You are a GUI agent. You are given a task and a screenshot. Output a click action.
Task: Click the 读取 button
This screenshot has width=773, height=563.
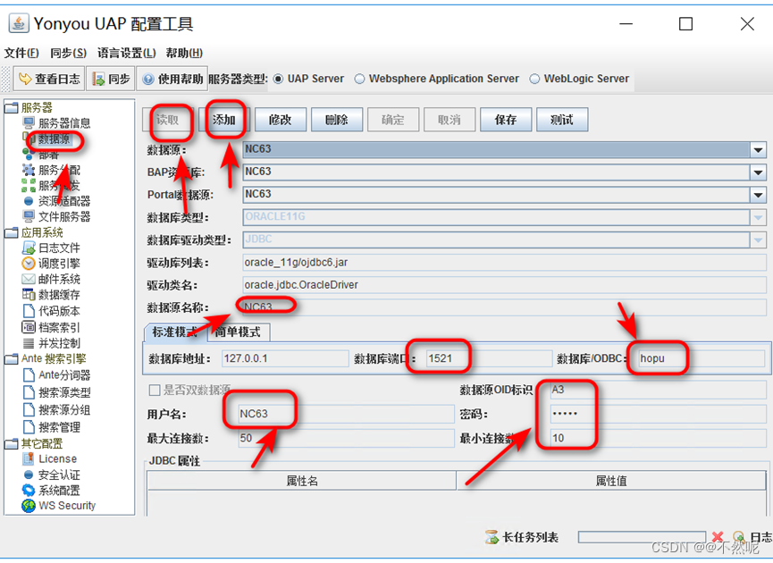168,120
